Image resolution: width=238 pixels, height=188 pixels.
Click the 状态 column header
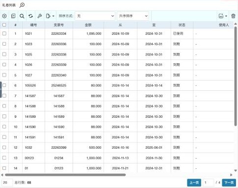(x=182, y=25)
